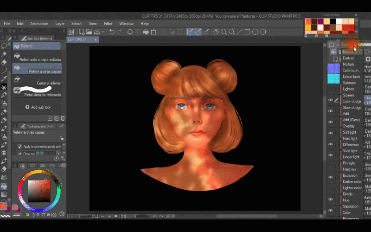This screenshot has width=371, height=232.
Task: Toggle Apply to connected pixels only checkbox
Action: 20,147
